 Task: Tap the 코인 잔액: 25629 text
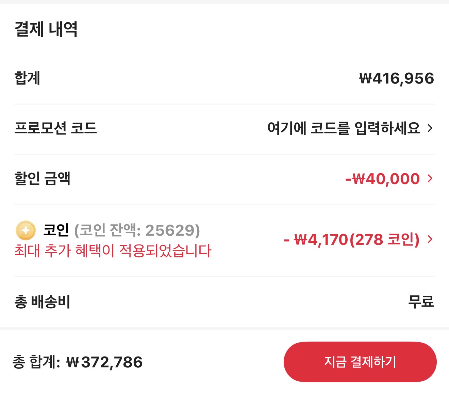(137, 230)
